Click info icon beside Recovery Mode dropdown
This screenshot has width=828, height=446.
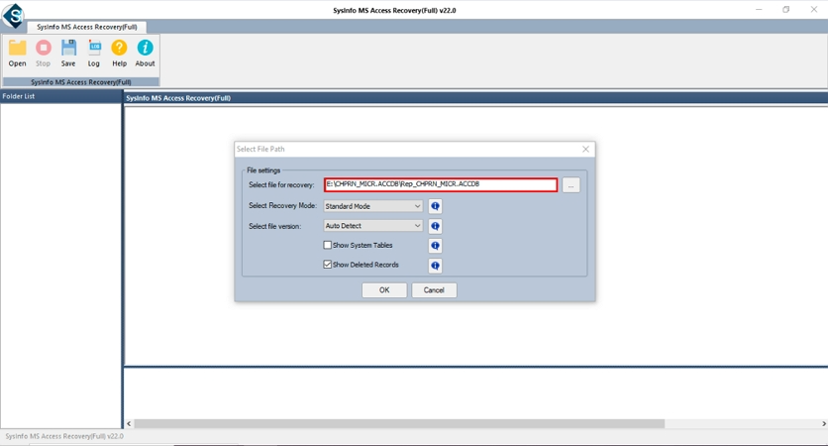coord(435,206)
